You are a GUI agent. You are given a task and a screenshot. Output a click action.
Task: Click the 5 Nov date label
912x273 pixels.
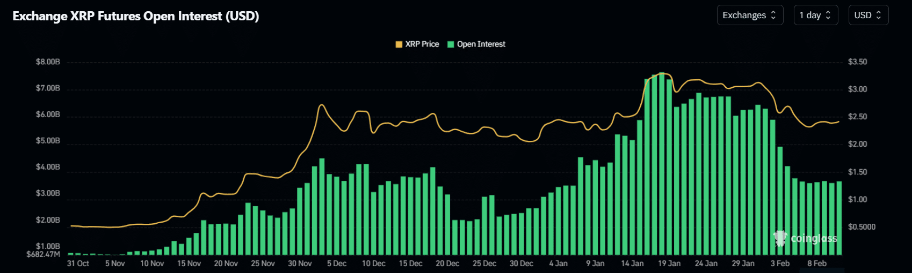pos(115,263)
